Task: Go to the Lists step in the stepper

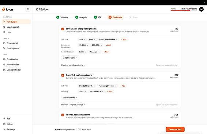Action: pos(133,17)
